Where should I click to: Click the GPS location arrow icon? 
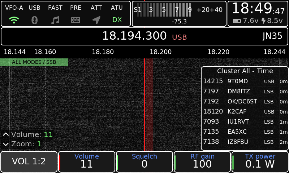pos(96,20)
